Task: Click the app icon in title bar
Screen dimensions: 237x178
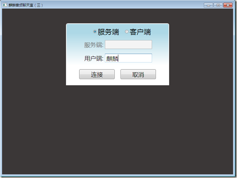Action: click(x=5, y=5)
